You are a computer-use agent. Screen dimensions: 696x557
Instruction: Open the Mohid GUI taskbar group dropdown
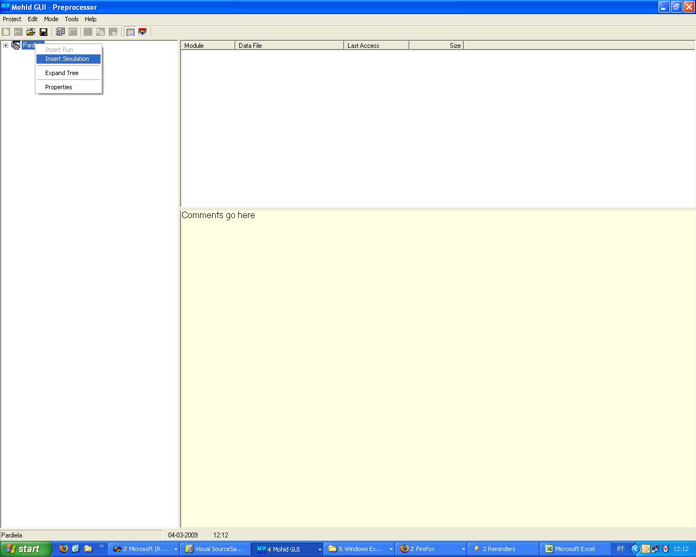(x=319, y=549)
